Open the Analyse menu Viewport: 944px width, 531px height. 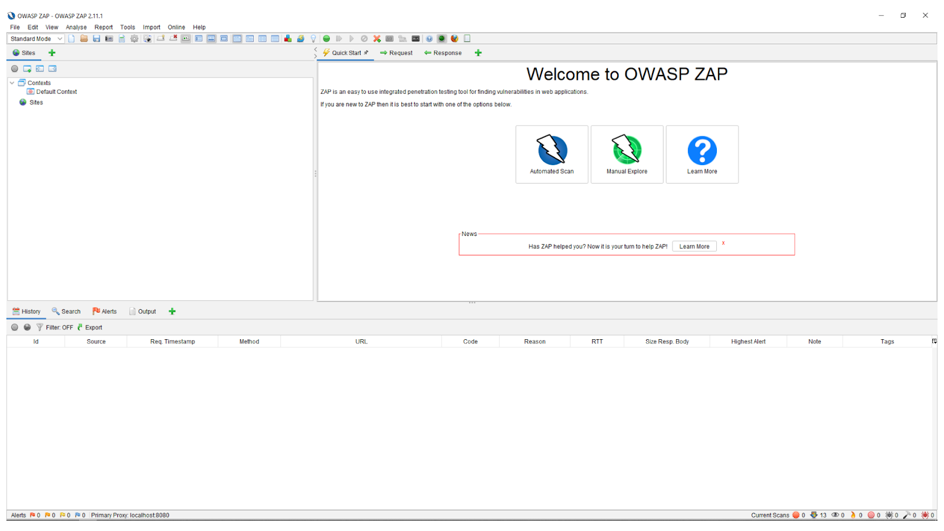[x=76, y=27]
